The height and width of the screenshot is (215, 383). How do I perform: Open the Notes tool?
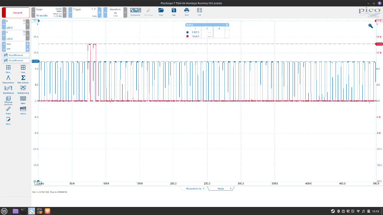8,121
